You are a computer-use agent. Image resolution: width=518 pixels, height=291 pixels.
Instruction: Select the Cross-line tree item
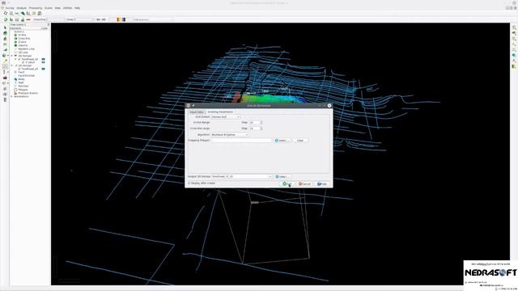(x=23, y=39)
